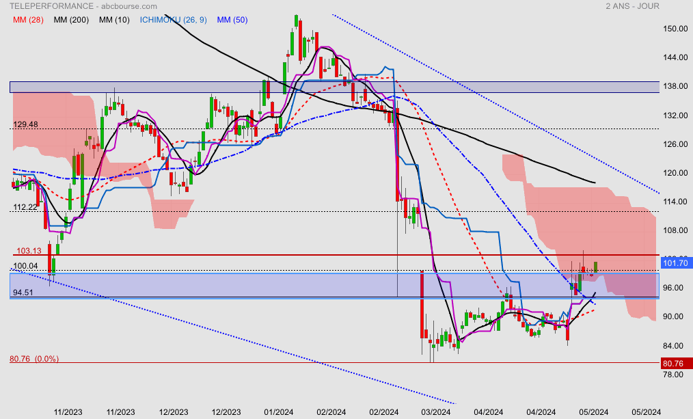Click the 01/2024 date axis label
This screenshot has width=693, height=419.
click(x=278, y=412)
